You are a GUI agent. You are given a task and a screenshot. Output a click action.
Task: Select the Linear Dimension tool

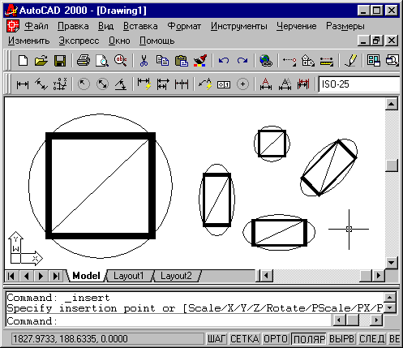click(x=23, y=84)
